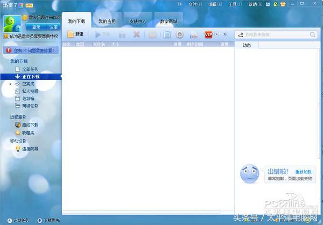Sort by the 类型 column header
Viewport: 323px width, 225px height.
click(x=80, y=45)
